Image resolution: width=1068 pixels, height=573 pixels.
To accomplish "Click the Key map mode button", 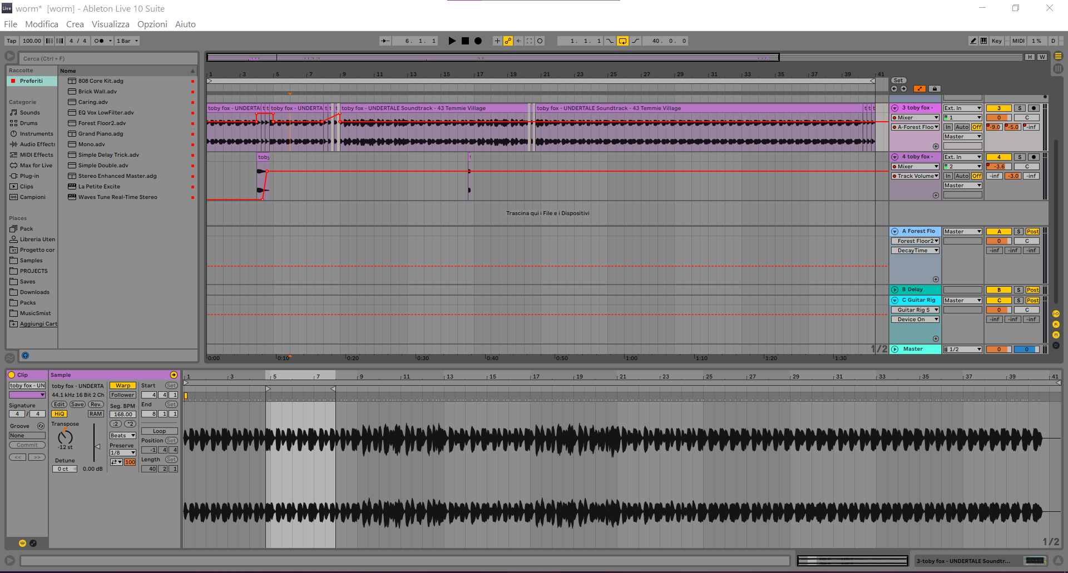I will coord(997,41).
